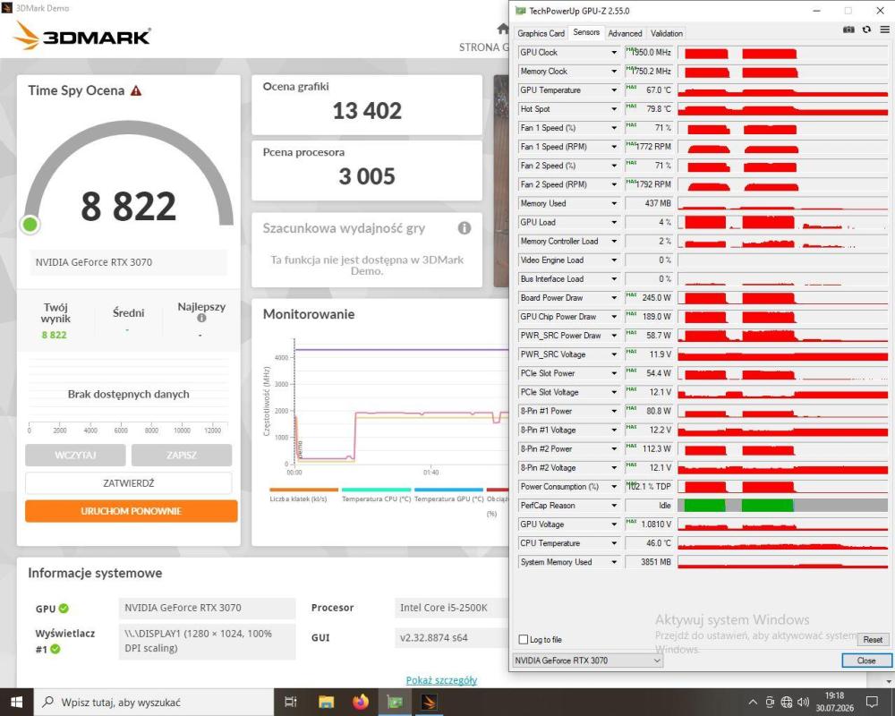Open the GPU Load sensor dropdown

[x=614, y=222]
